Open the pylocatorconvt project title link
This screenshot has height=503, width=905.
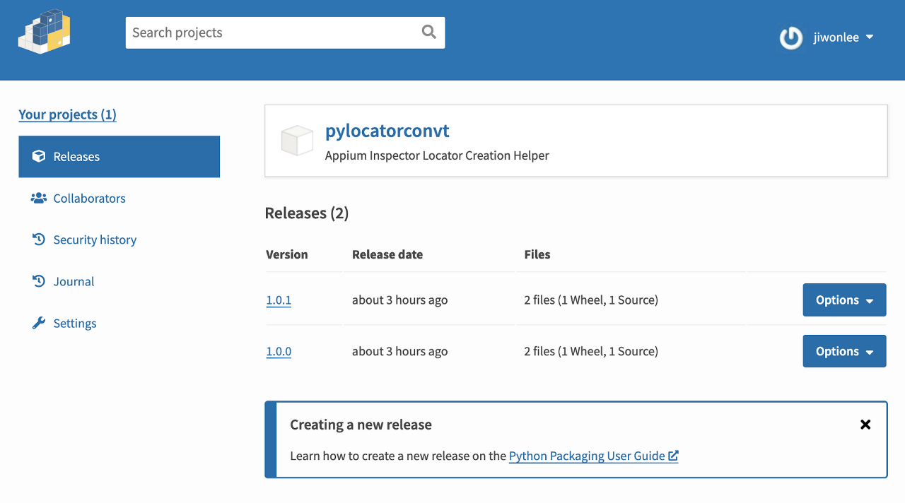[387, 131]
